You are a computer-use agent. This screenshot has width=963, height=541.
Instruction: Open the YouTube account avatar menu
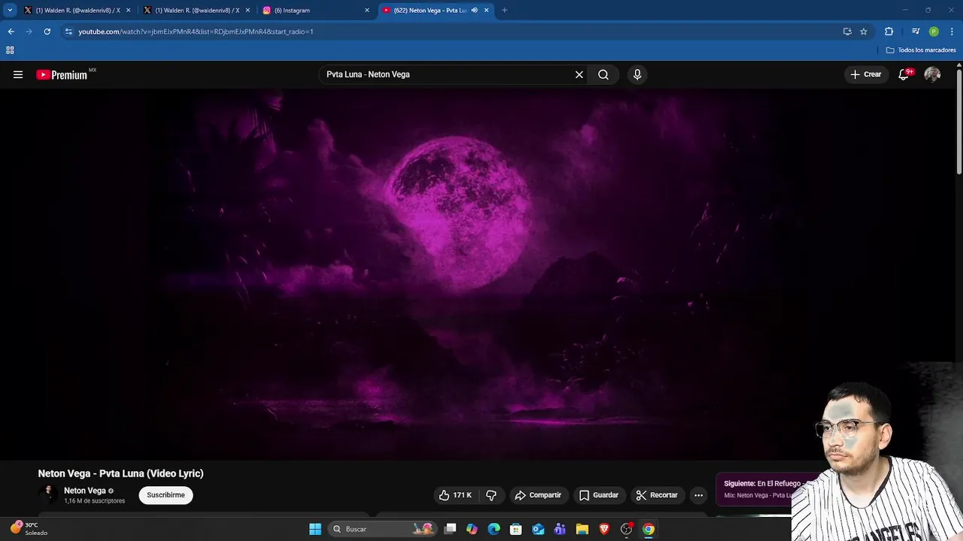[932, 74]
